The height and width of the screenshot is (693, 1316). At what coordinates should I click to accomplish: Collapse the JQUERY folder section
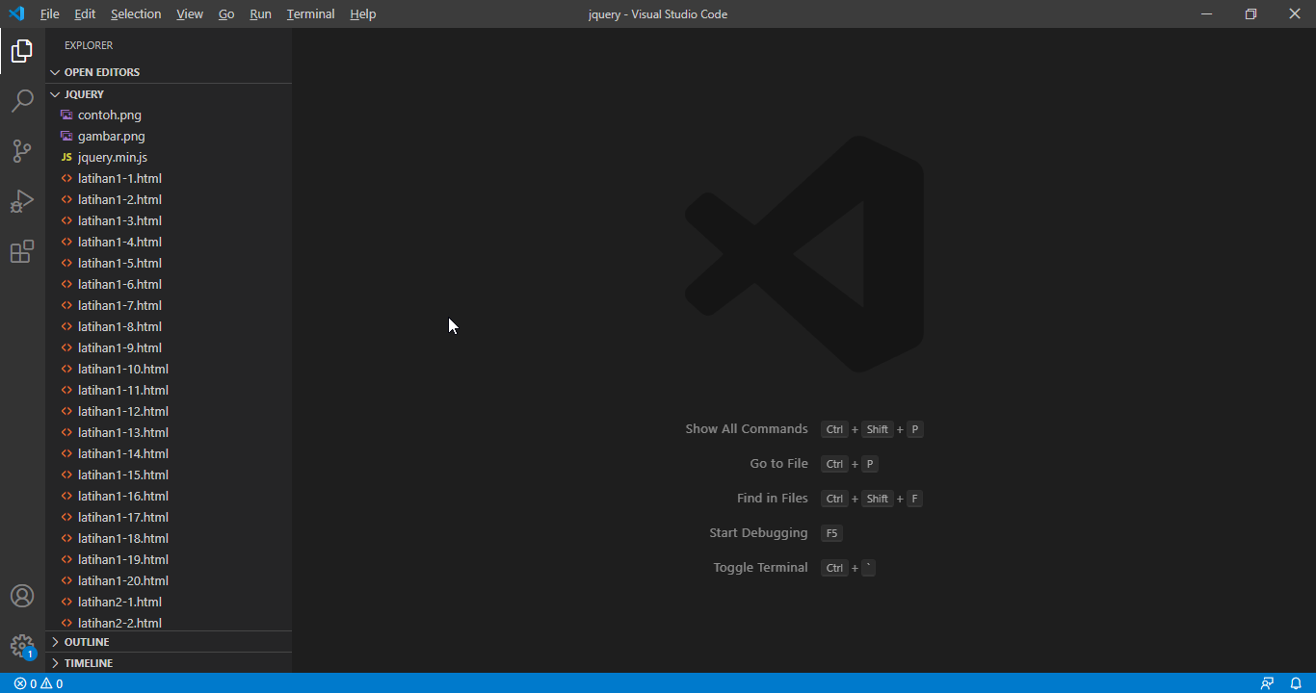(x=169, y=94)
